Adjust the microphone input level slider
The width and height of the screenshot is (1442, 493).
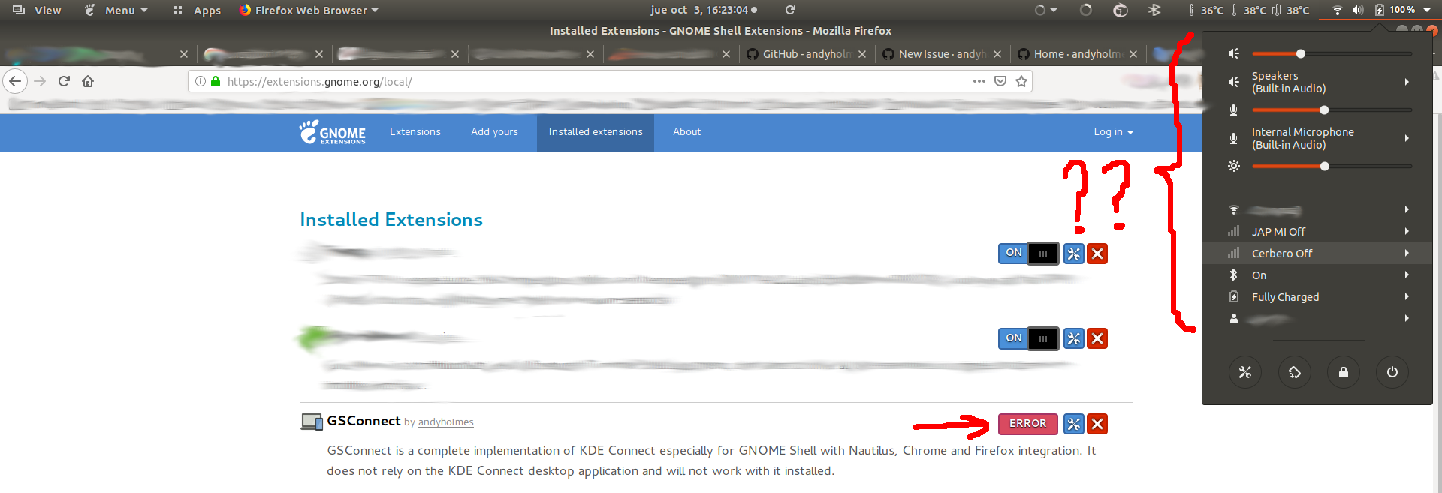coord(1332,110)
